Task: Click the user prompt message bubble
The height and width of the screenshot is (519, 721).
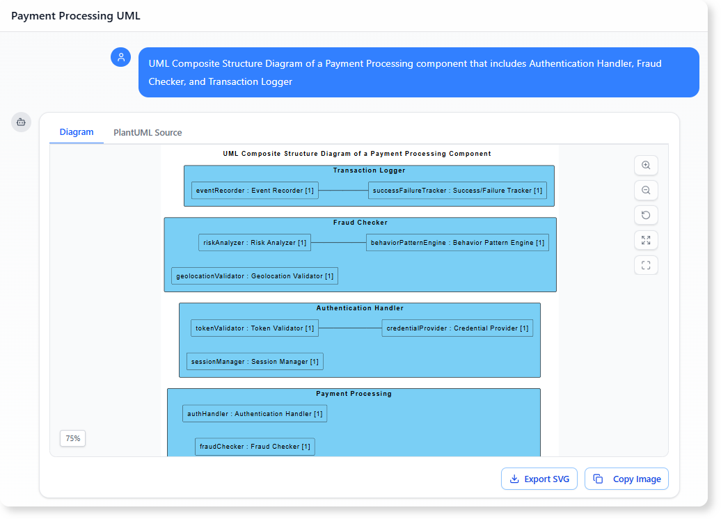Action: point(418,72)
